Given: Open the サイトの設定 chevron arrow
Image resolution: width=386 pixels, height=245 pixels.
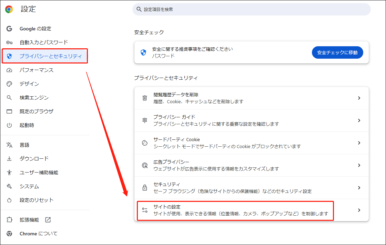Looking at the screenshot, I should [359, 210].
